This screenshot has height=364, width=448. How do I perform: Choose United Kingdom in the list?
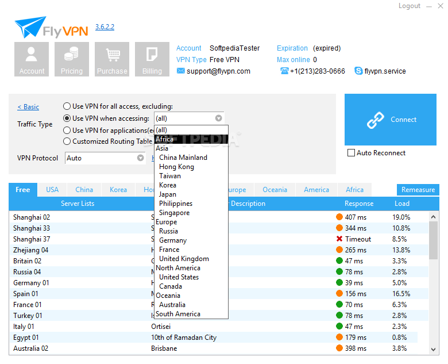pos(191,259)
